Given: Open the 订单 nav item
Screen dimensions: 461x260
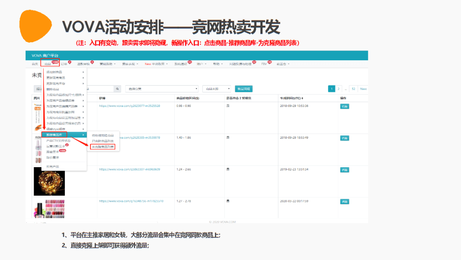Looking at the screenshot, I should tap(64, 64).
